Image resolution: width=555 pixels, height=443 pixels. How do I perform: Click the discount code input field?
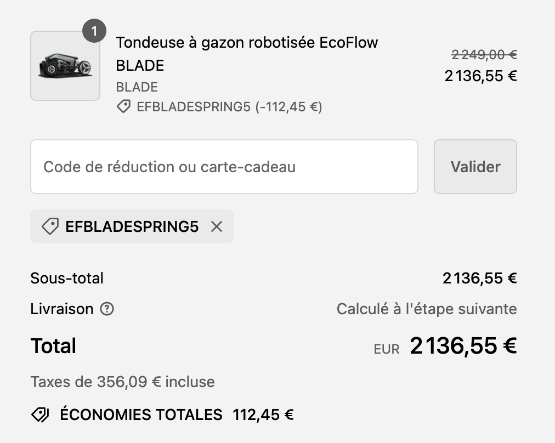click(x=224, y=167)
